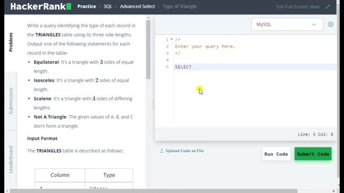Click line number 5 in gutter

pos(167,66)
